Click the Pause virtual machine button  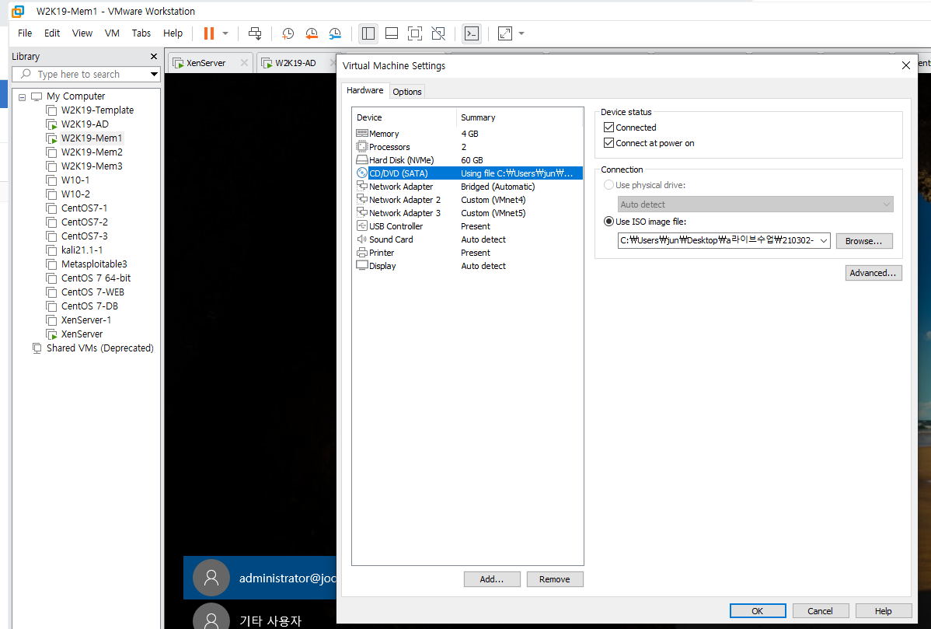[208, 33]
